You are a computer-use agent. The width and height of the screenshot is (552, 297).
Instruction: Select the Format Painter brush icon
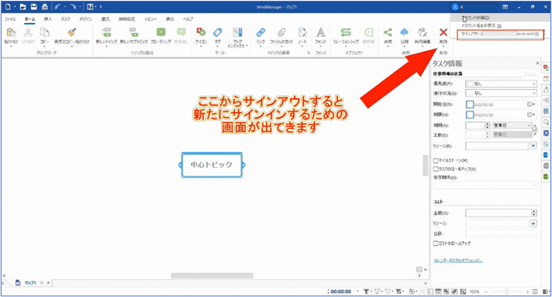[72, 32]
